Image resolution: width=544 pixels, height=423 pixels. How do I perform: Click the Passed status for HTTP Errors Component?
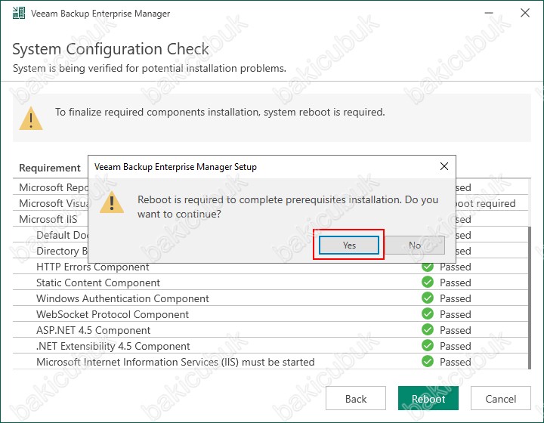tap(455, 267)
